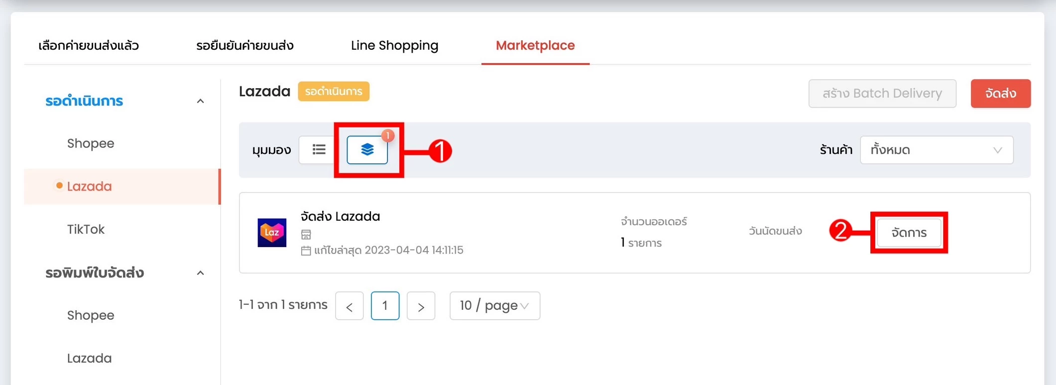
Task: Select Shopee under รอดำเนินการ
Action: click(x=91, y=143)
